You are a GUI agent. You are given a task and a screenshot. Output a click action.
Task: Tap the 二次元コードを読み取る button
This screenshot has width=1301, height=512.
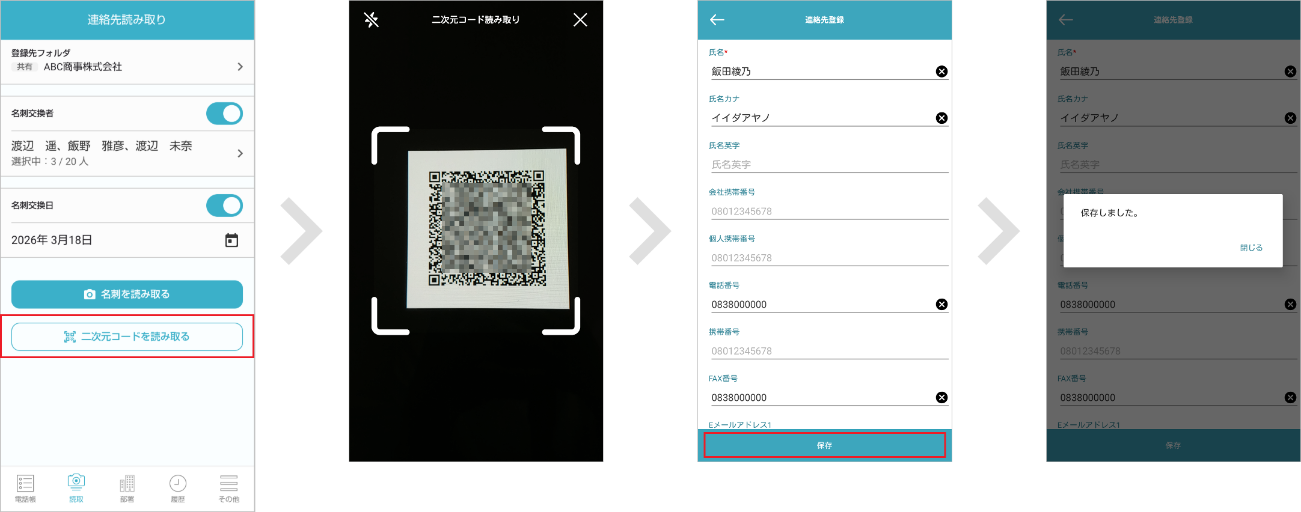[x=127, y=337]
